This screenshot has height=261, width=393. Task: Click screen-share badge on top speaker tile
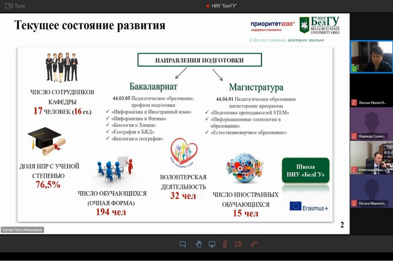click(x=354, y=69)
